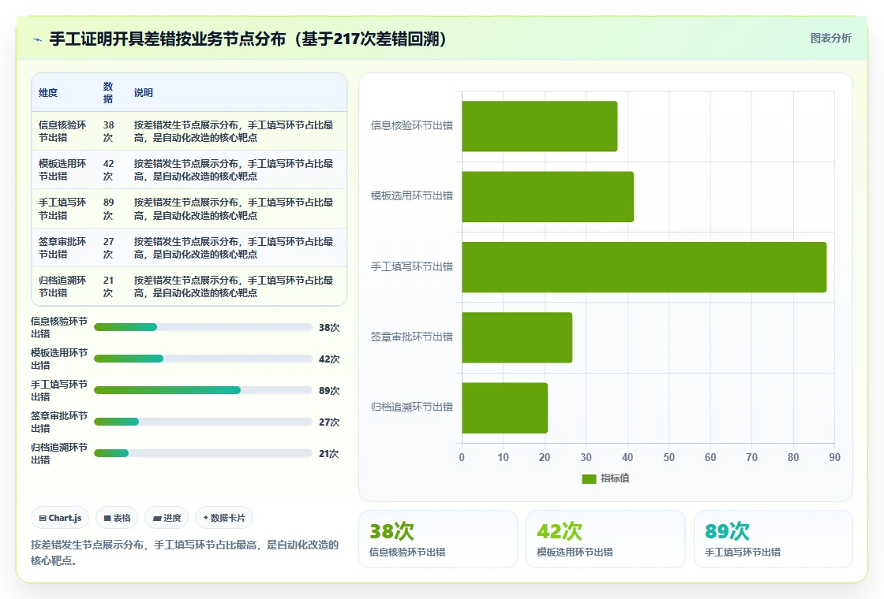
Task: Click the 指标值 legend text under the chart
Action: pyautogui.click(x=615, y=478)
